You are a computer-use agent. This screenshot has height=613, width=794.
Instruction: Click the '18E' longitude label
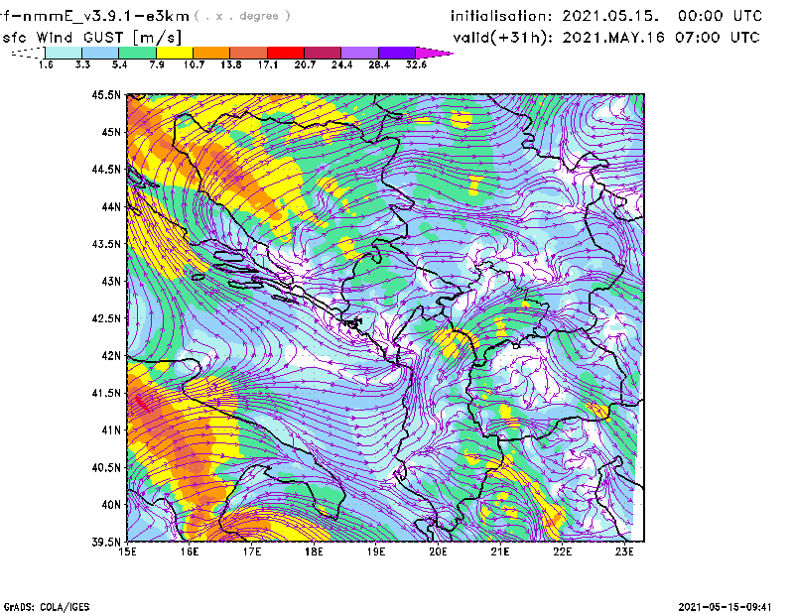pyautogui.click(x=314, y=552)
